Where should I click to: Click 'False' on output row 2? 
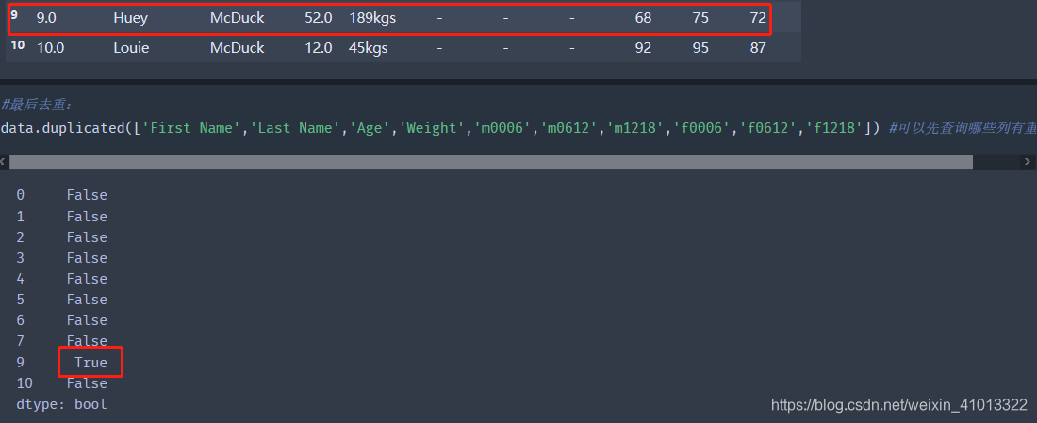(x=87, y=236)
